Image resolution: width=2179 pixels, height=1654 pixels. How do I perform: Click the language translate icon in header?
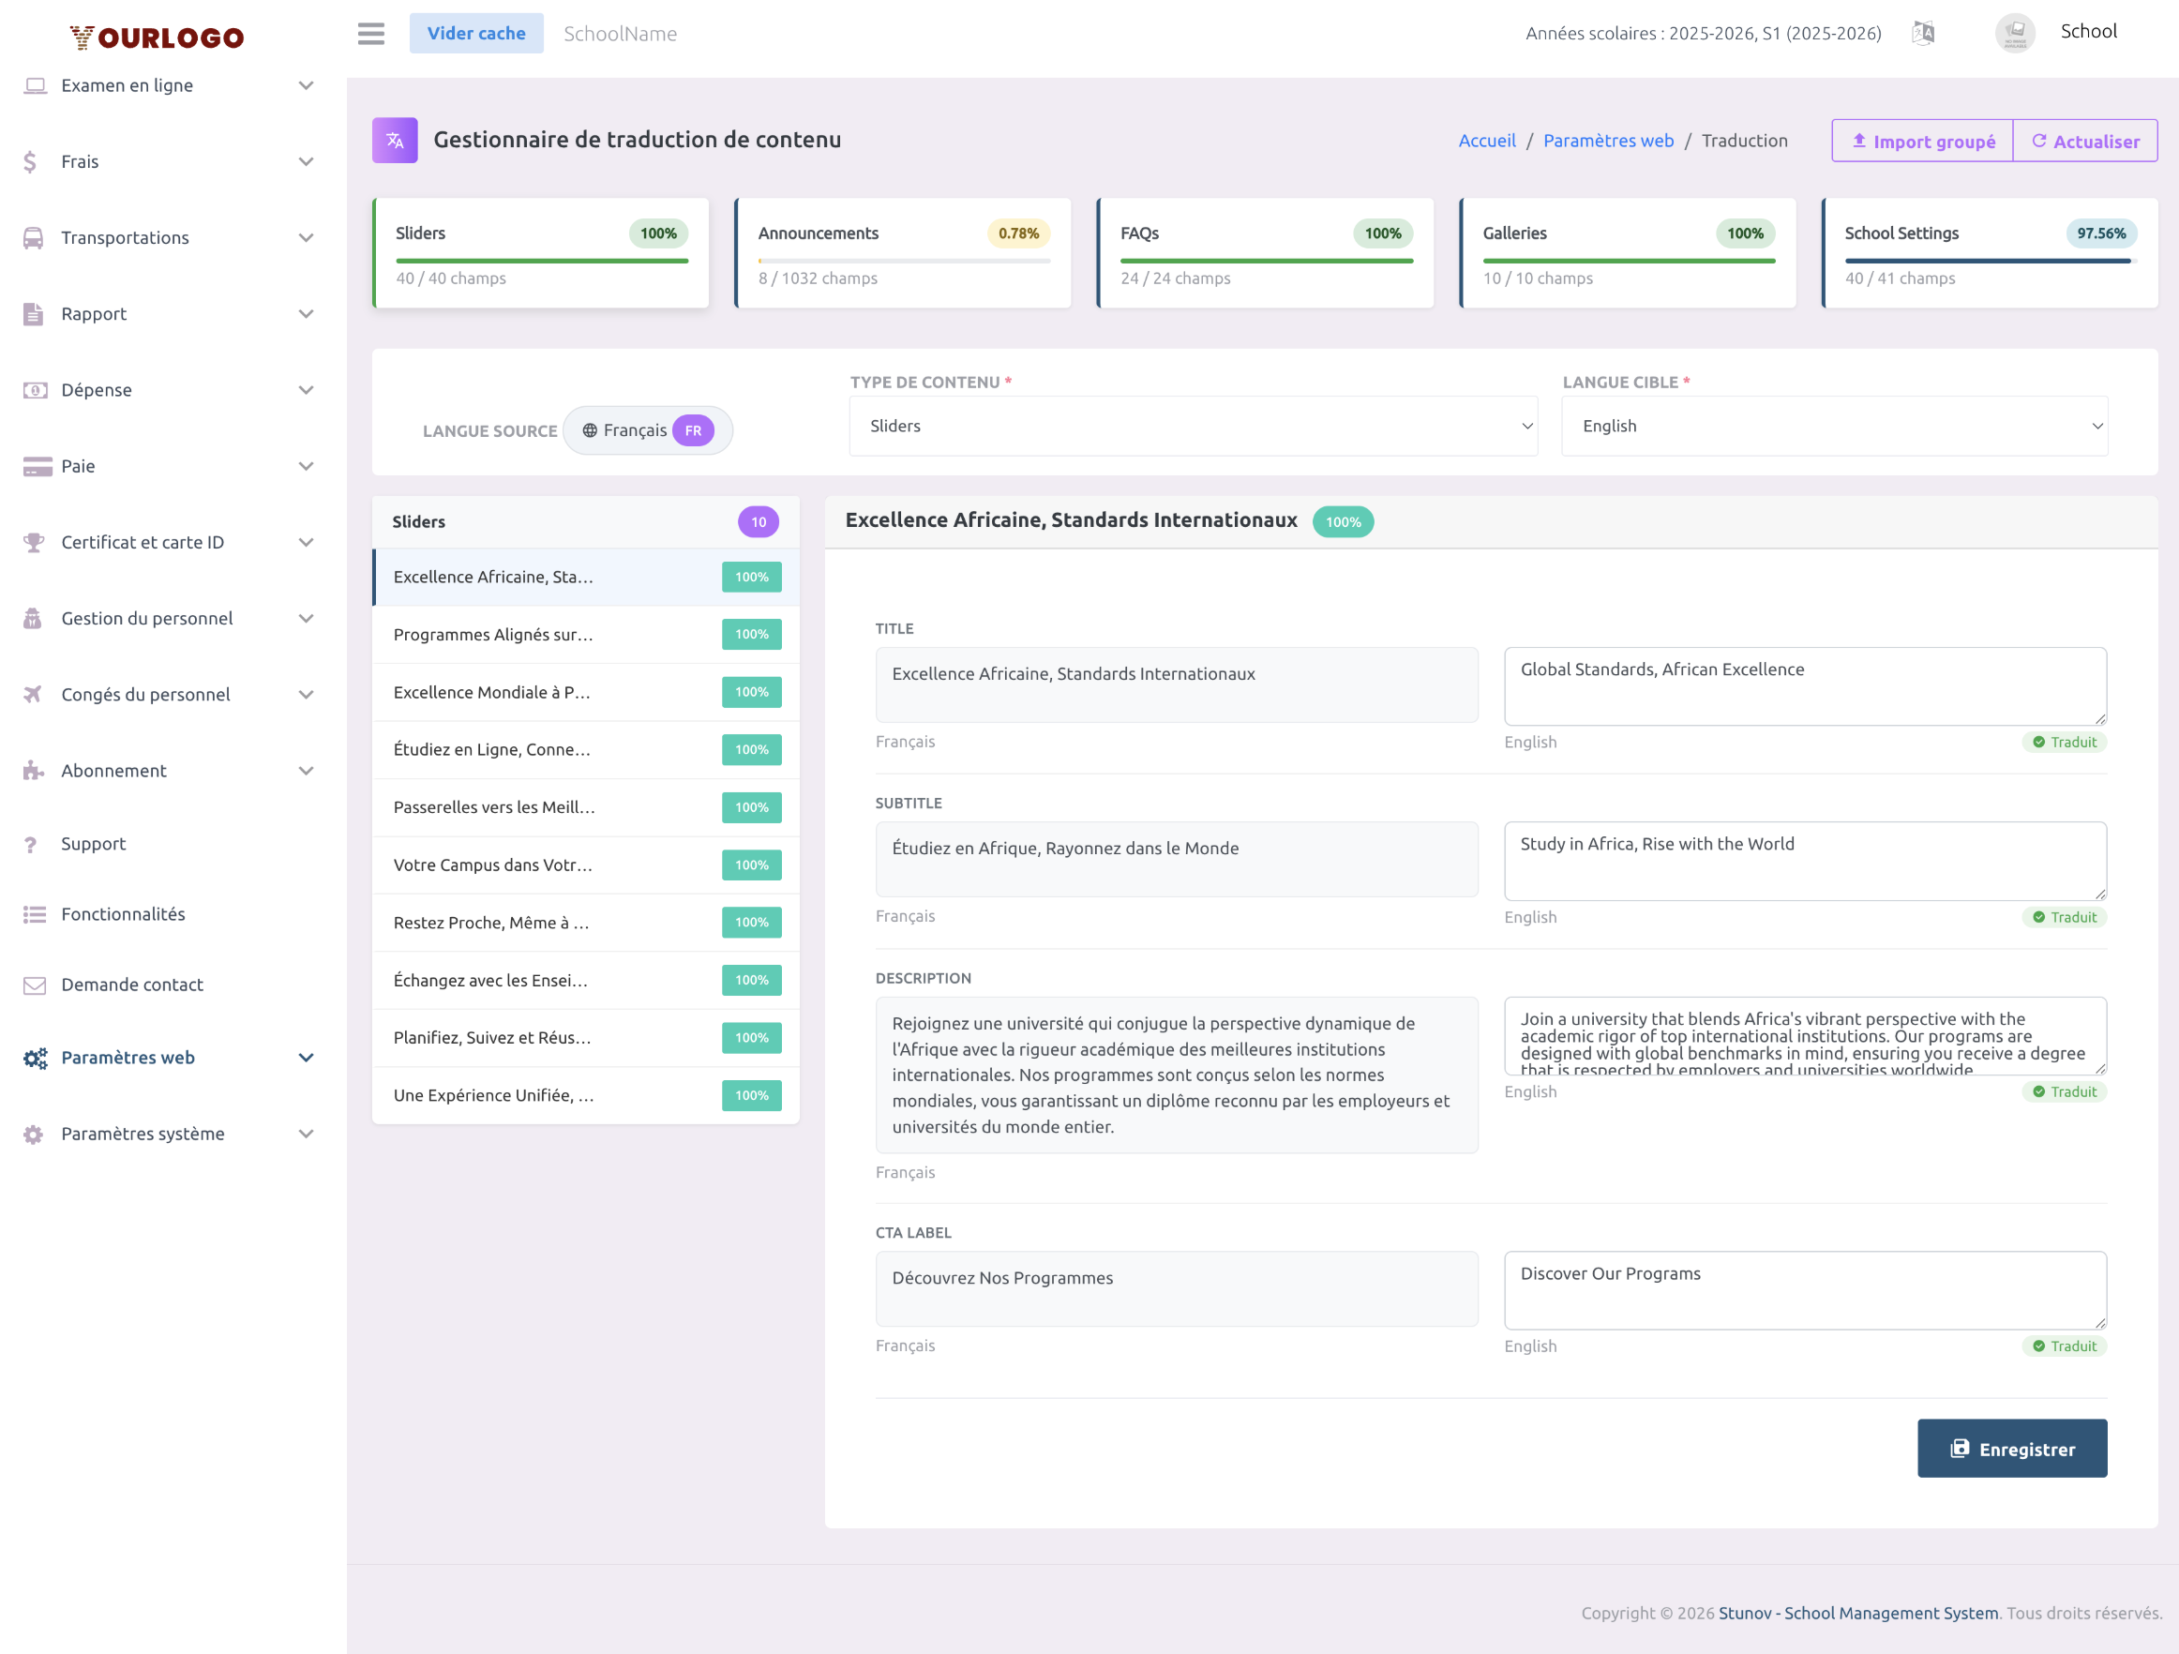pyautogui.click(x=1922, y=34)
